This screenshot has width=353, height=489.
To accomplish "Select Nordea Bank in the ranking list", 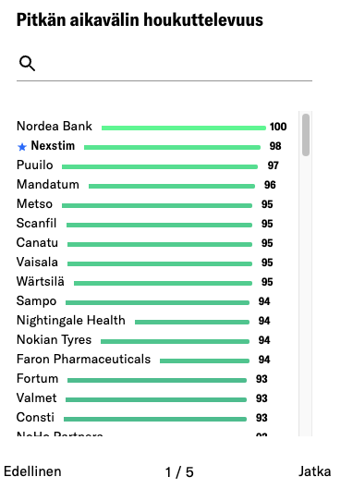I will click(152, 127).
